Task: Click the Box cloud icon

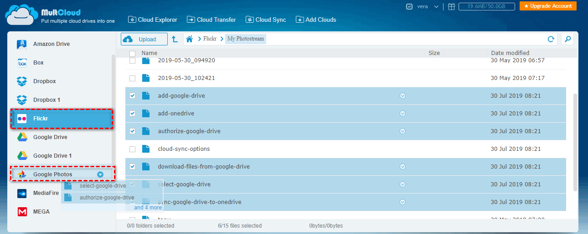Action: (x=22, y=63)
